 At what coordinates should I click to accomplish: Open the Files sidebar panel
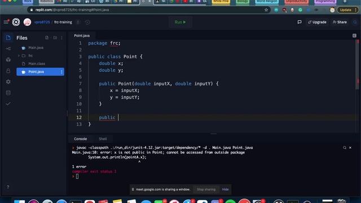8,38
